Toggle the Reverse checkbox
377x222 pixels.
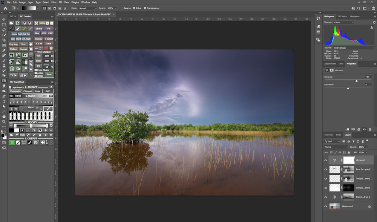[x=122, y=8]
